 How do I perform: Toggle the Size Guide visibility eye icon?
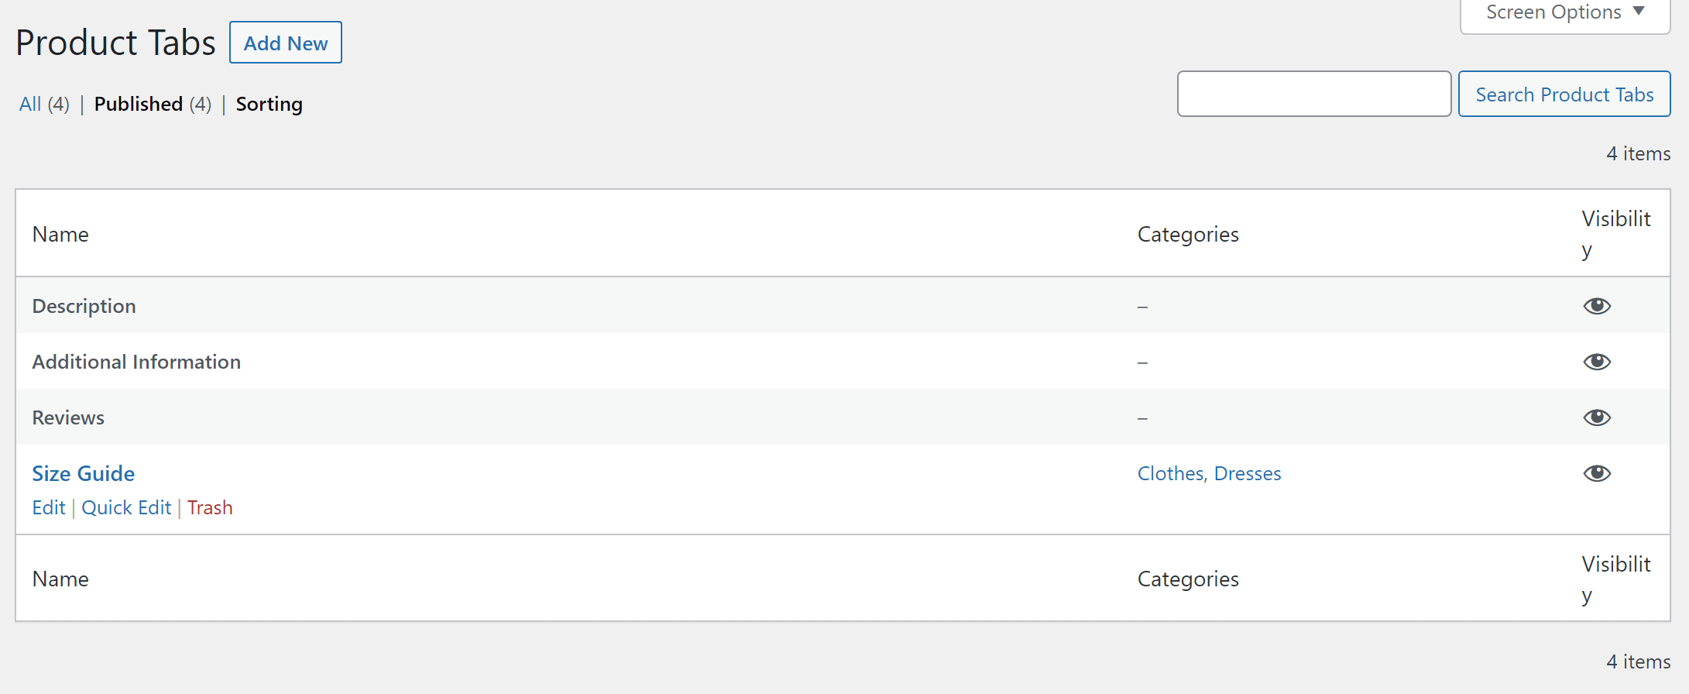(x=1597, y=473)
